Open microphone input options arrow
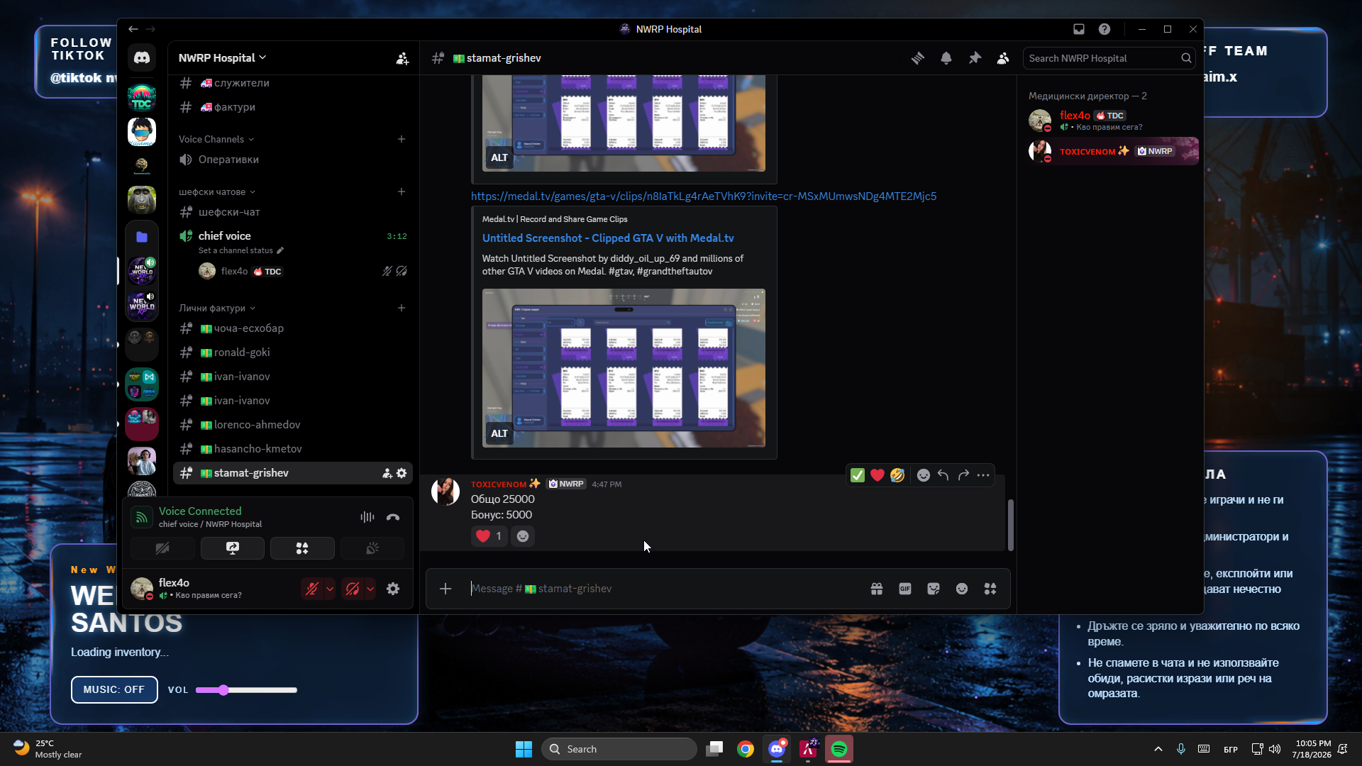The image size is (1362, 766). point(330,589)
